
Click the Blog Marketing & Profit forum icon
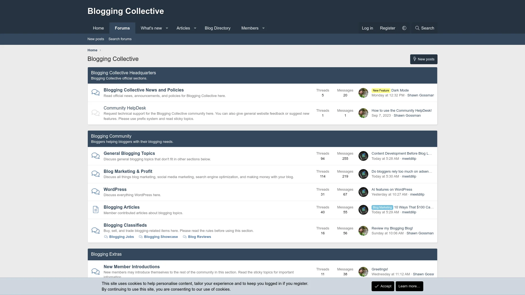click(x=95, y=174)
